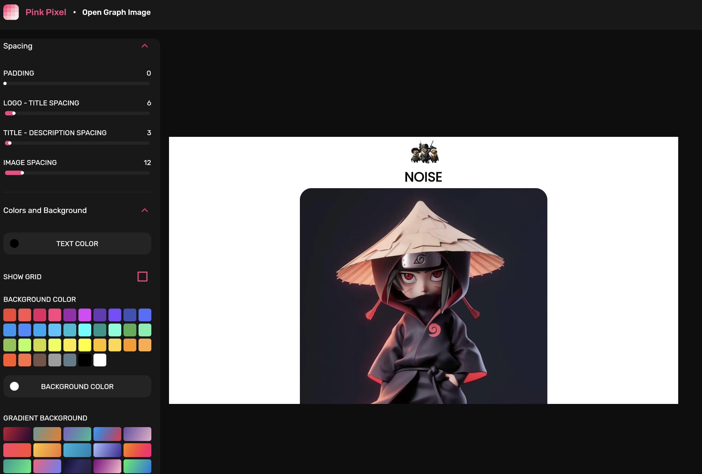Viewport: 702px width, 474px height.
Task: Apply the dark red-purple gradient background
Action: (x=17, y=434)
